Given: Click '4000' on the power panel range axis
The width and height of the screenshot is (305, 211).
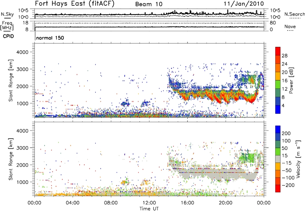Looking at the screenshot, I should [x=22, y=52].
